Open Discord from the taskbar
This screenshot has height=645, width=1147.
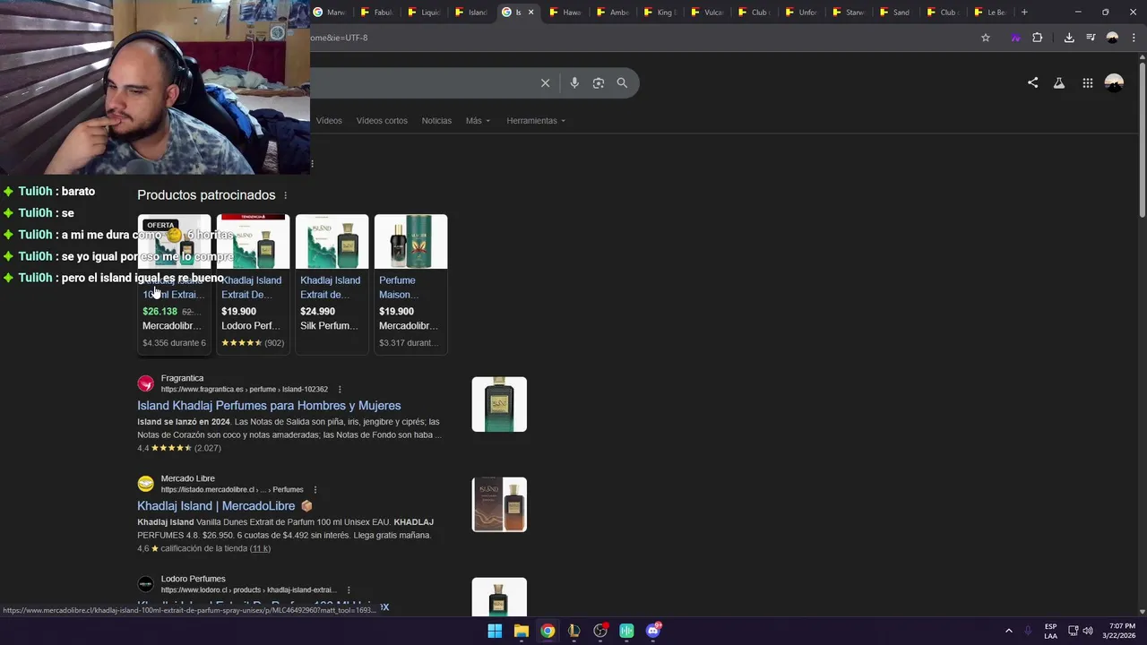click(653, 631)
